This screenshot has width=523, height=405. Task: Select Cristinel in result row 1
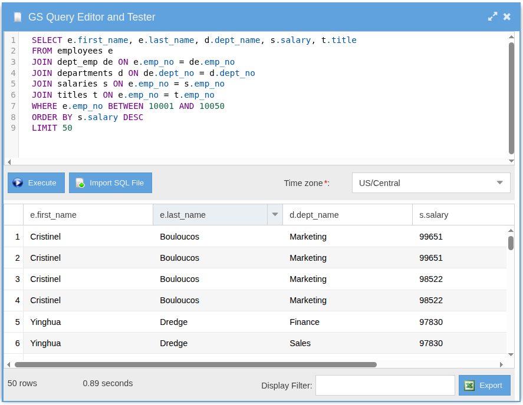45,237
